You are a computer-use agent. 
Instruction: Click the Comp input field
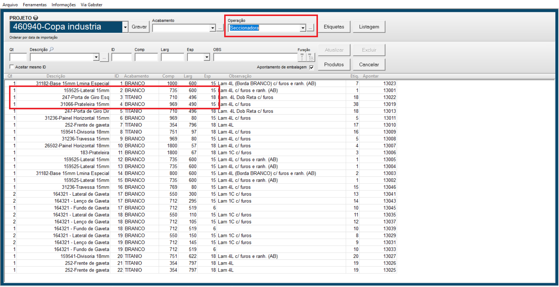click(x=146, y=57)
